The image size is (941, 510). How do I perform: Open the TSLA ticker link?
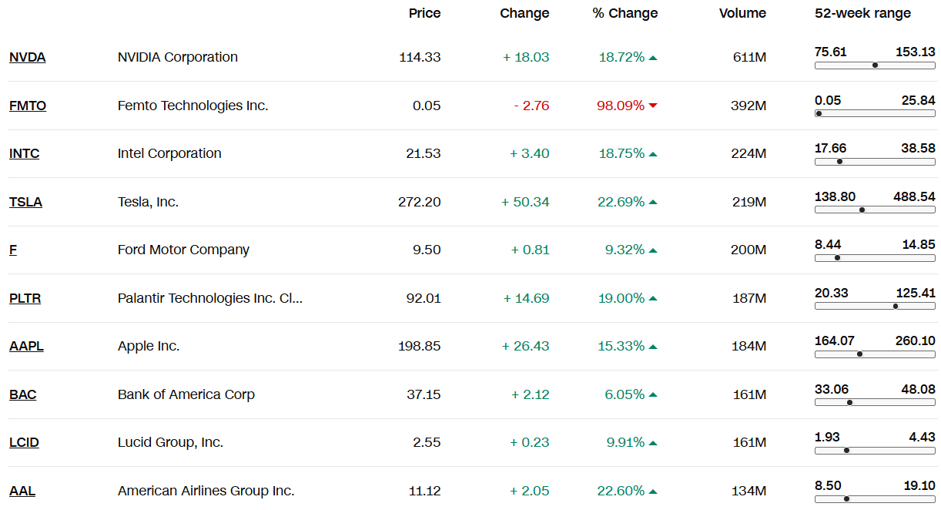25,202
